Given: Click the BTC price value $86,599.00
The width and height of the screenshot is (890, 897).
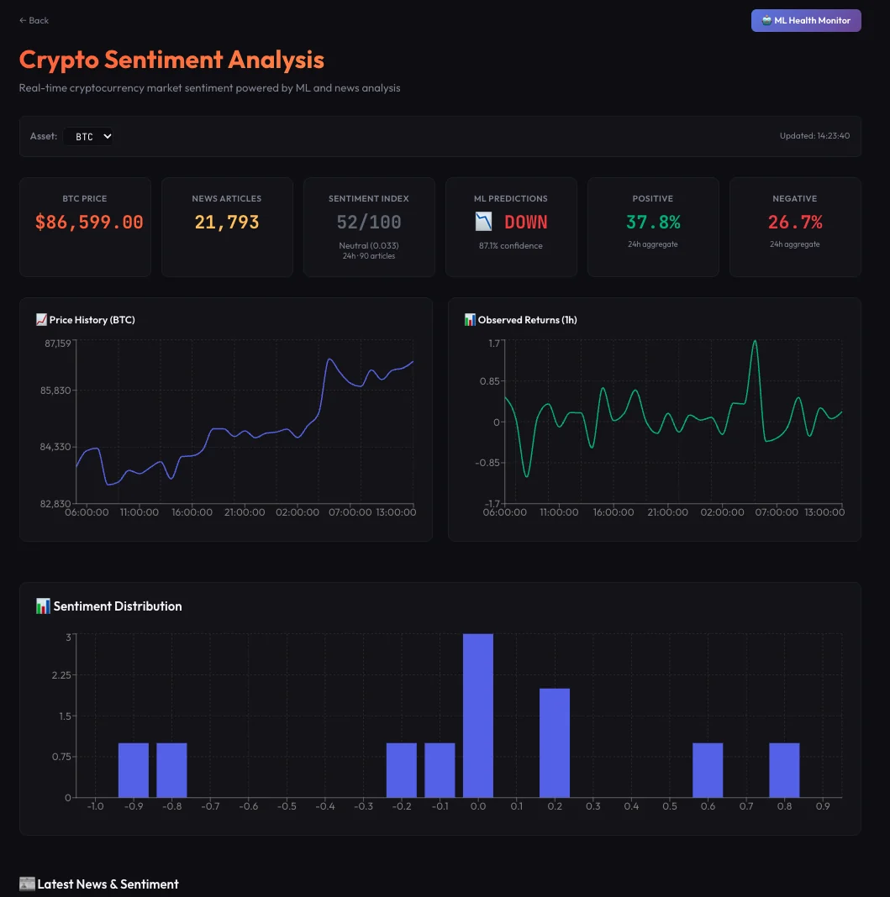Looking at the screenshot, I should (x=89, y=222).
